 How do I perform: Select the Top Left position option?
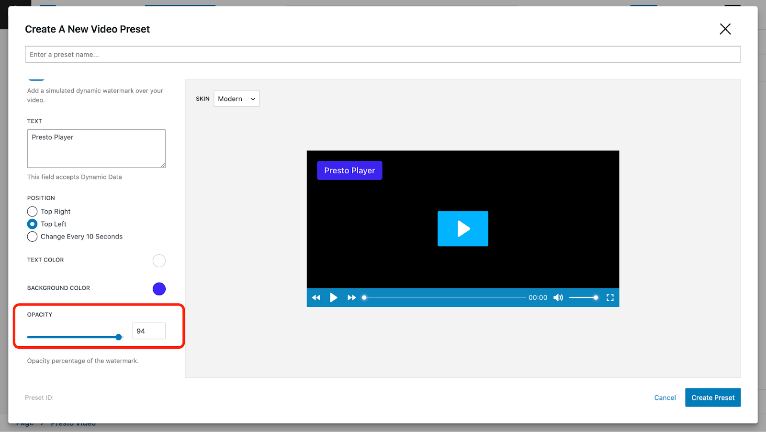33,224
